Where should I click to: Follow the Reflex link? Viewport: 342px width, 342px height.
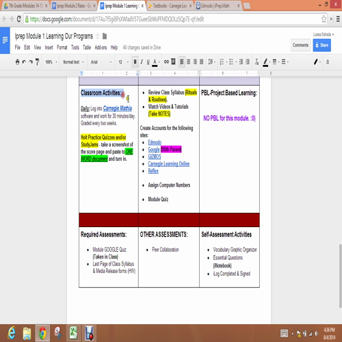(153, 171)
